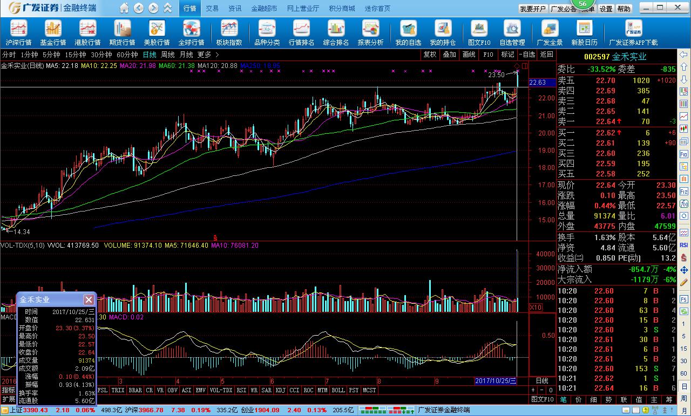The image size is (691, 416).
Task: Open 图文F10 company info icon
Action: pyautogui.click(x=479, y=33)
